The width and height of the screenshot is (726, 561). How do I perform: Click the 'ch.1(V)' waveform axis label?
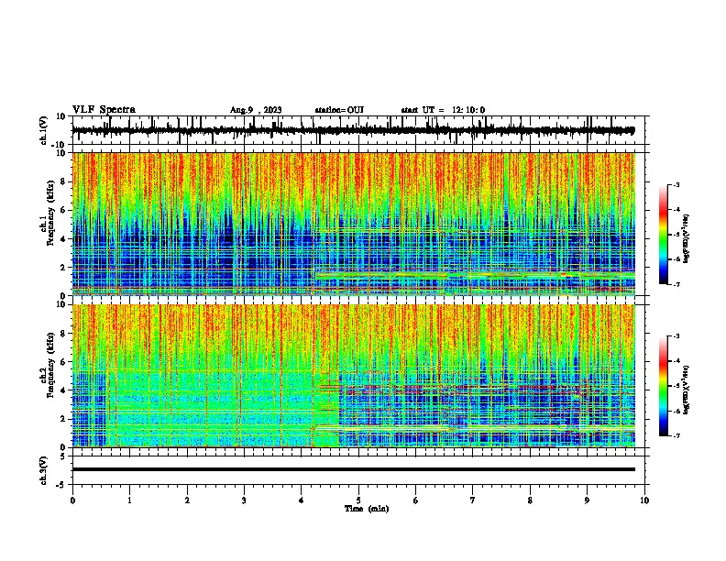point(44,130)
